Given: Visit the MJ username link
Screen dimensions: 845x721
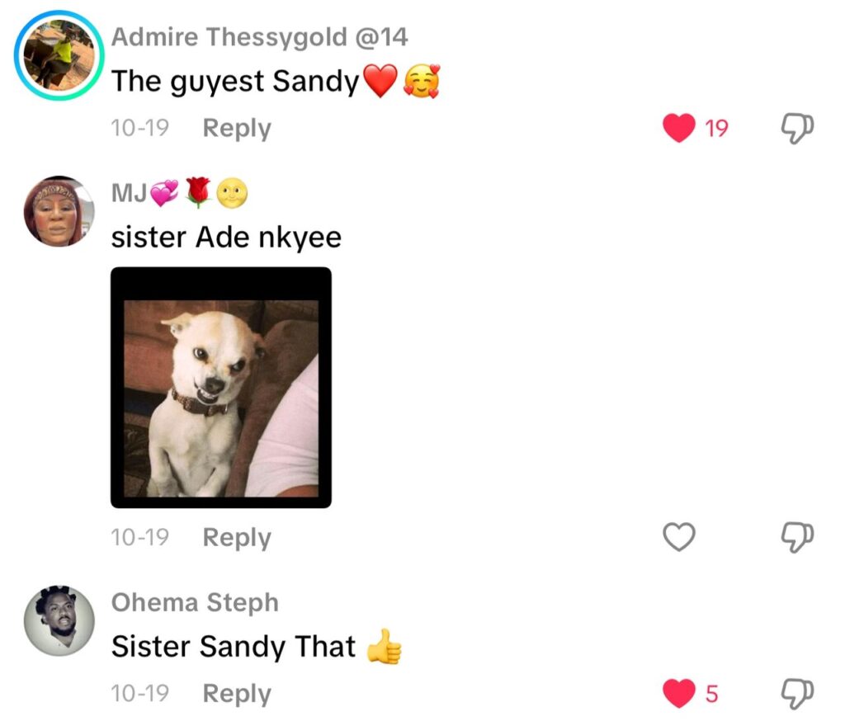Looking at the screenshot, I should (x=179, y=192).
